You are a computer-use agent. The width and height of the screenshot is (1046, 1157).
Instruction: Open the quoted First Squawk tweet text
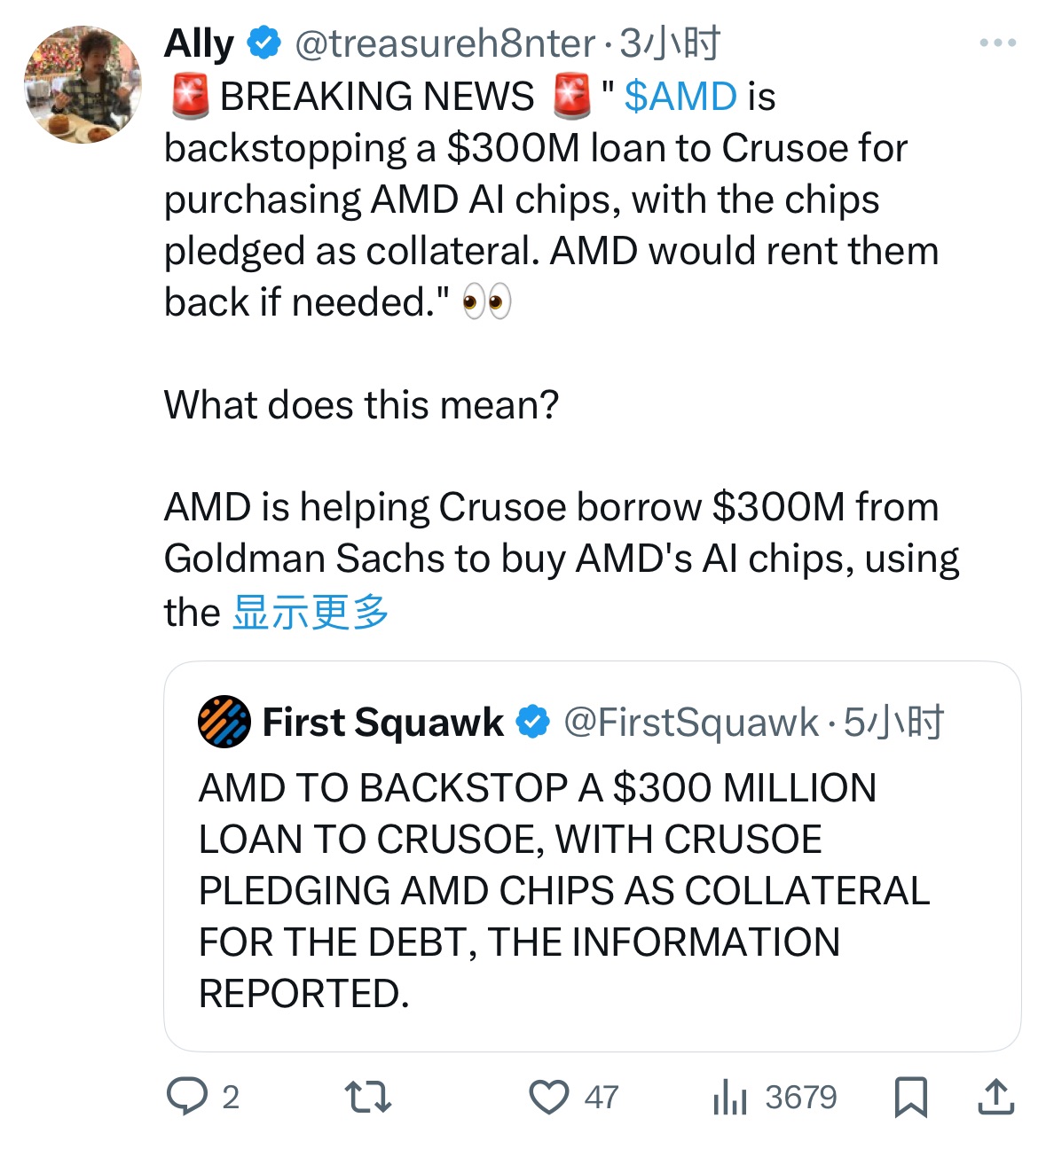pyautogui.click(x=564, y=890)
